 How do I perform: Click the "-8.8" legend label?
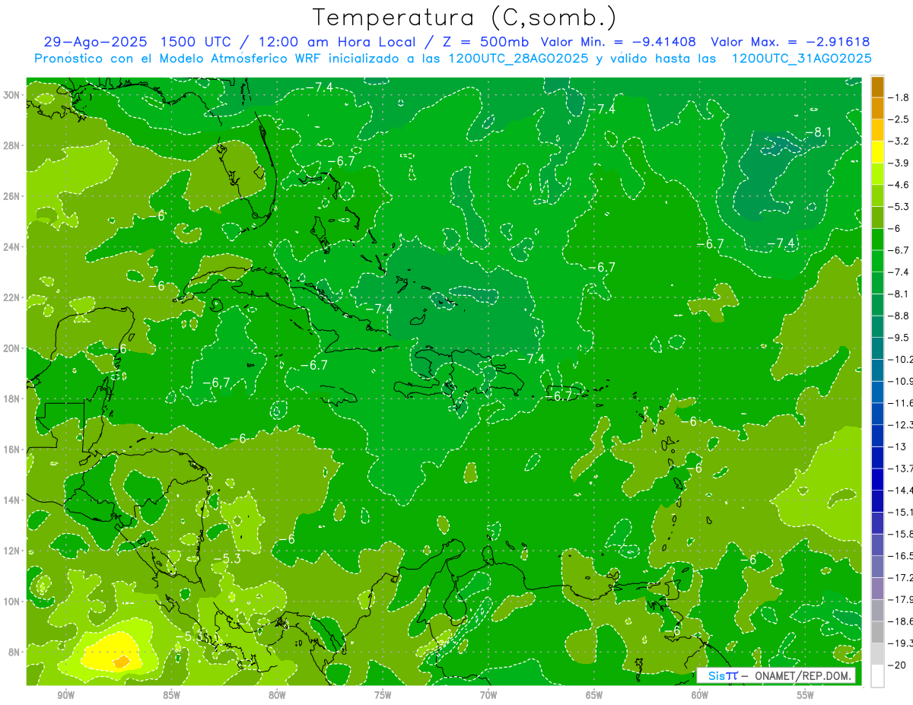tap(899, 315)
